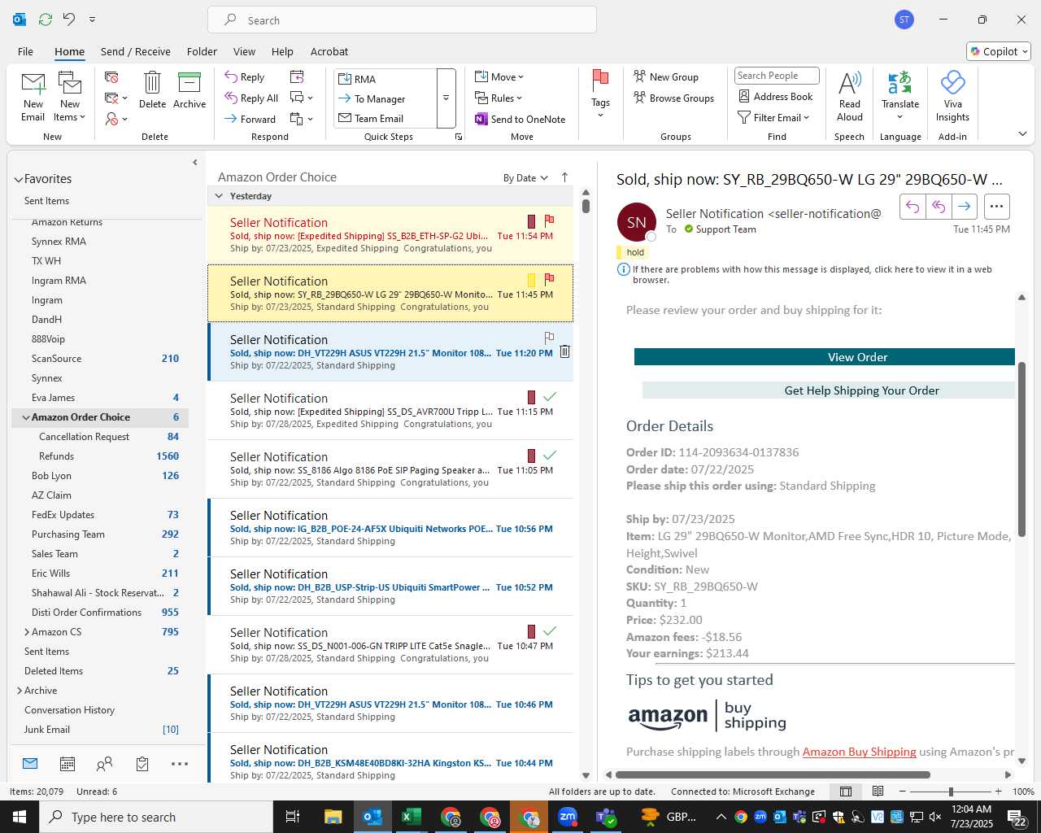Viewport: 1041px width, 833px height.
Task: Collapse the Yesterday group header
Action: [219, 196]
